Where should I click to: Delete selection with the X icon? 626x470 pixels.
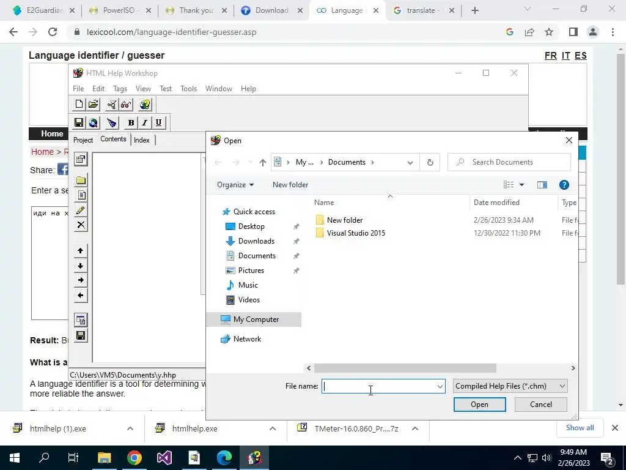[81, 225]
